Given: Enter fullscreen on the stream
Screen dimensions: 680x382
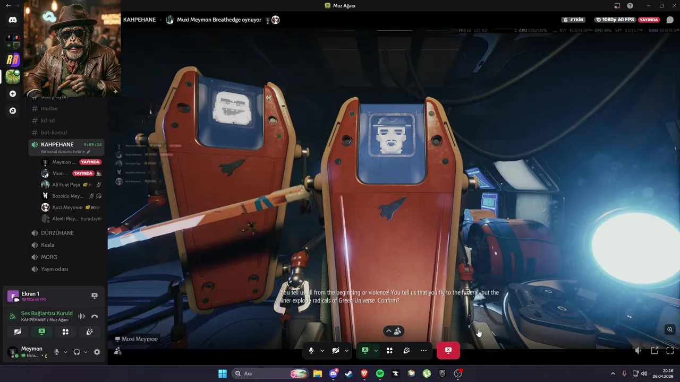Looking at the screenshot, I should click(670, 351).
